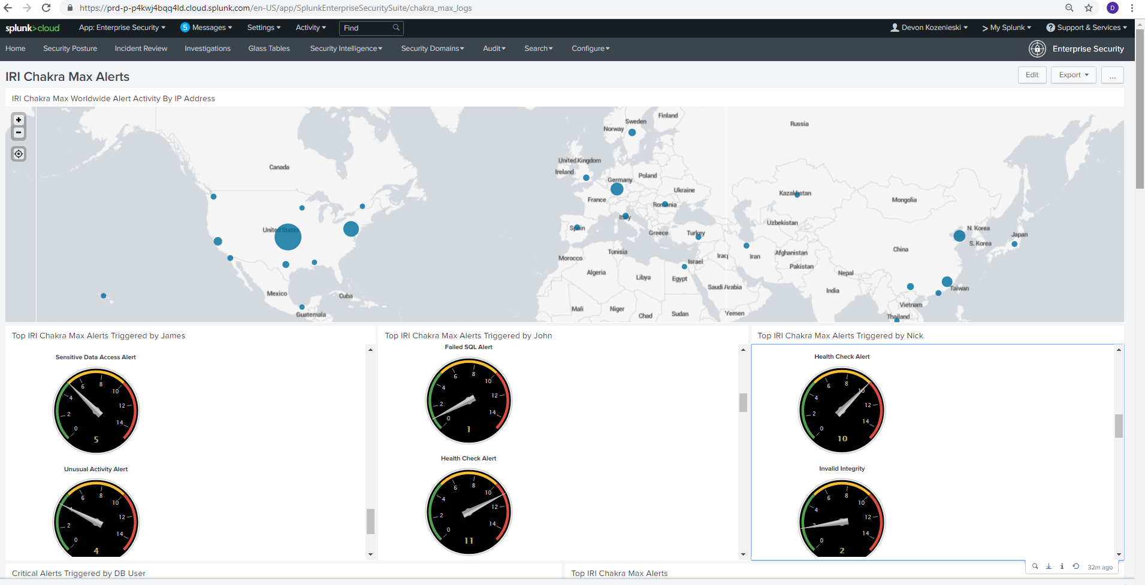Click scroll-up arrow in John panel
Viewport: 1145px width, 585px height.
click(x=743, y=350)
